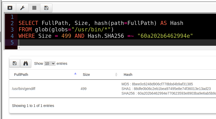Open the Show 10 entries dropdown
Screen dimensions: 216x119
coord(50,63)
